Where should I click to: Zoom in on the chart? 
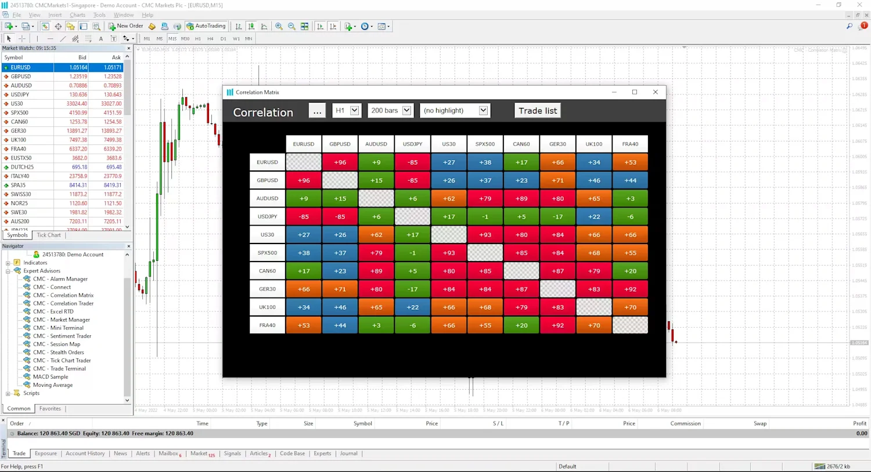[x=278, y=26]
